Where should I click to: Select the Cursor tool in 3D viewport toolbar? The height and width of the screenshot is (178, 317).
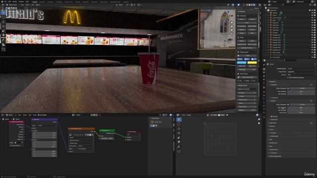3,17
